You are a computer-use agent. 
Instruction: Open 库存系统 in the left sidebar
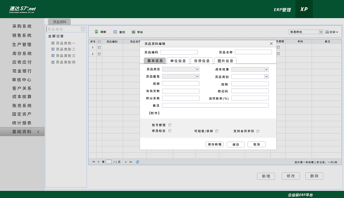[x=22, y=53]
